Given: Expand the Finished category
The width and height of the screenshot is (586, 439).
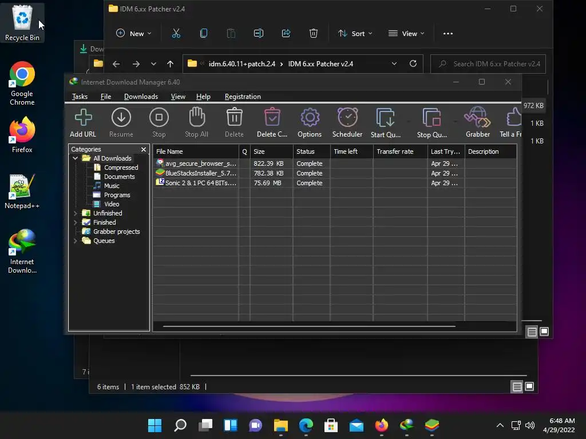Looking at the screenshot, I should point(76,222).
